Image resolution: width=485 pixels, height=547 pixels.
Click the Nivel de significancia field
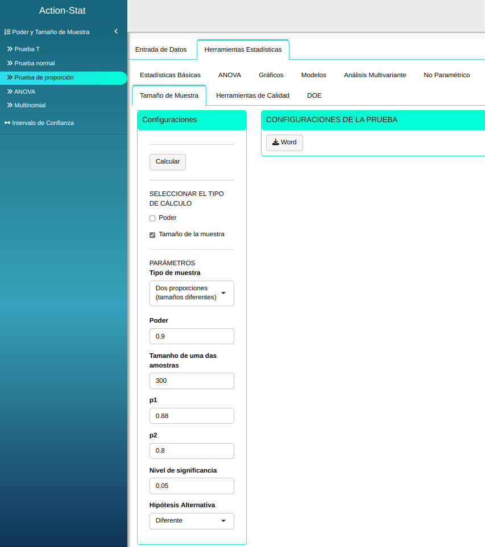click(192, 486)
